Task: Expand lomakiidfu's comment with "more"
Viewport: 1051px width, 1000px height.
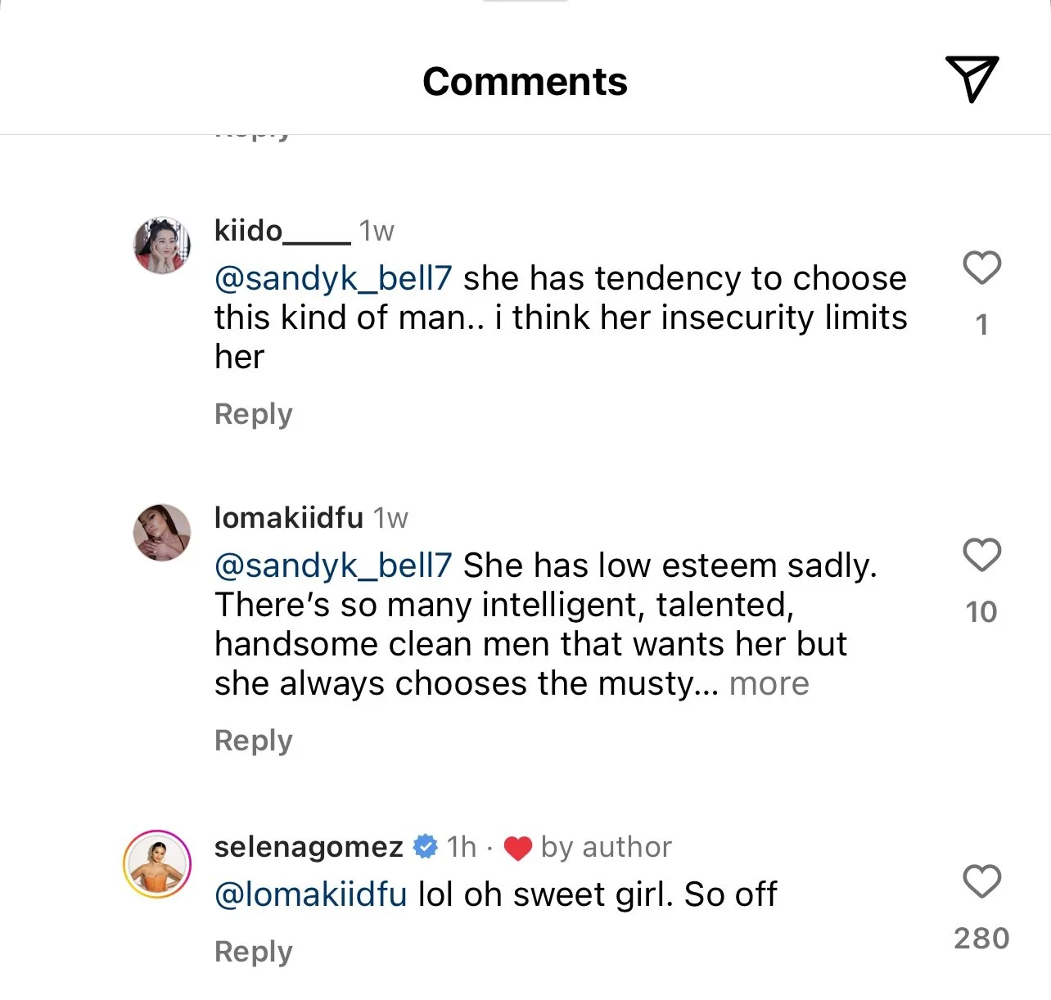Action: [x=769, y=683]
